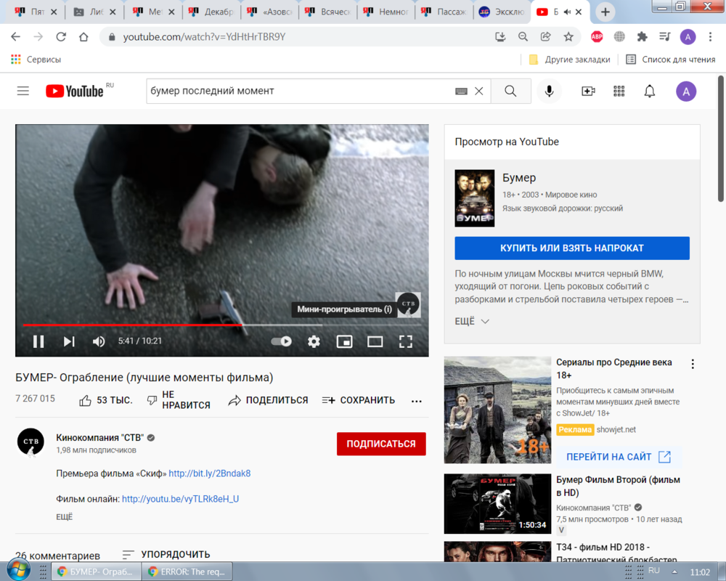Screen dimensions: 726x581
Task: Open the Windows Start button
Action: point(17,571)
